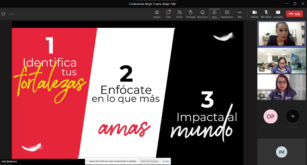Click muted mic icon on third video

point(261,96)
